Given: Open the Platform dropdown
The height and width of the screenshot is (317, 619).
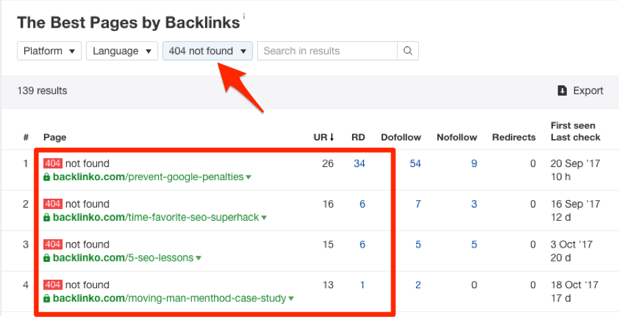Looking at the screenshot, I should tap(50, 51).
